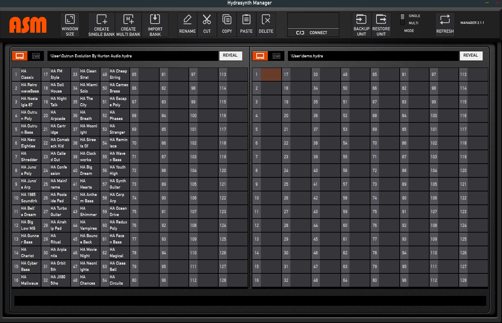Screen dimensions: 502x323
Task: Click the Manager 2.1.1 version label
Action: [x=472, y=23]
